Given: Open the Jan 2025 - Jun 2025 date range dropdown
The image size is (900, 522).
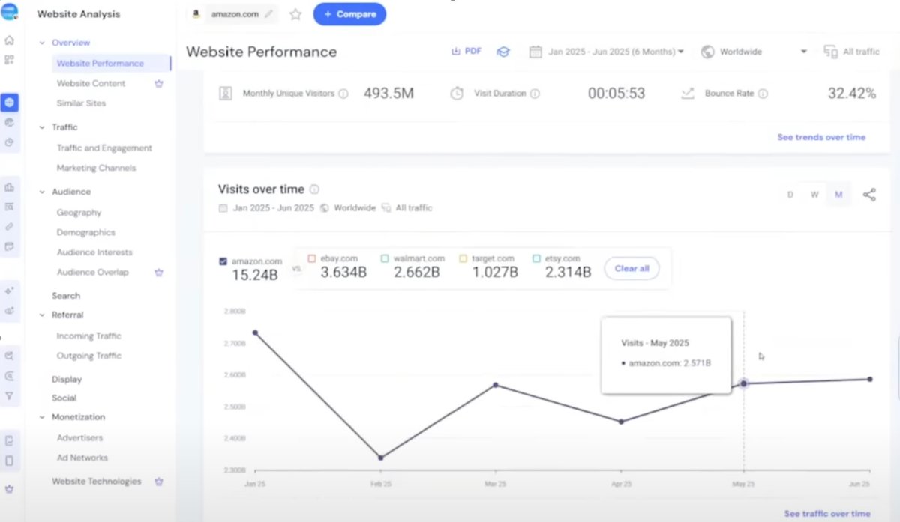Looking at the screenshot, I should pyautogui.click(x=607, y=52).
